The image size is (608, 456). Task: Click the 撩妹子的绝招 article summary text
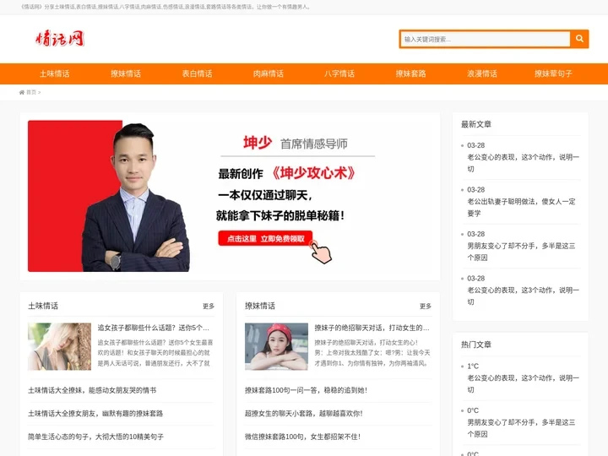(x=372, y=353)
